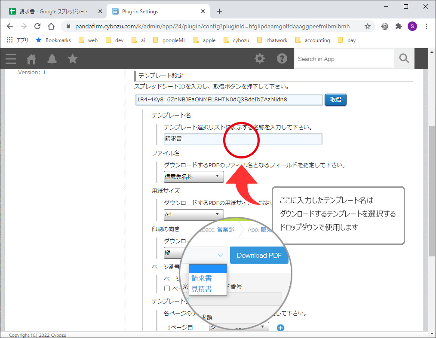Open the Chrome extensions puzzle icon

click(x=399, y=26)
